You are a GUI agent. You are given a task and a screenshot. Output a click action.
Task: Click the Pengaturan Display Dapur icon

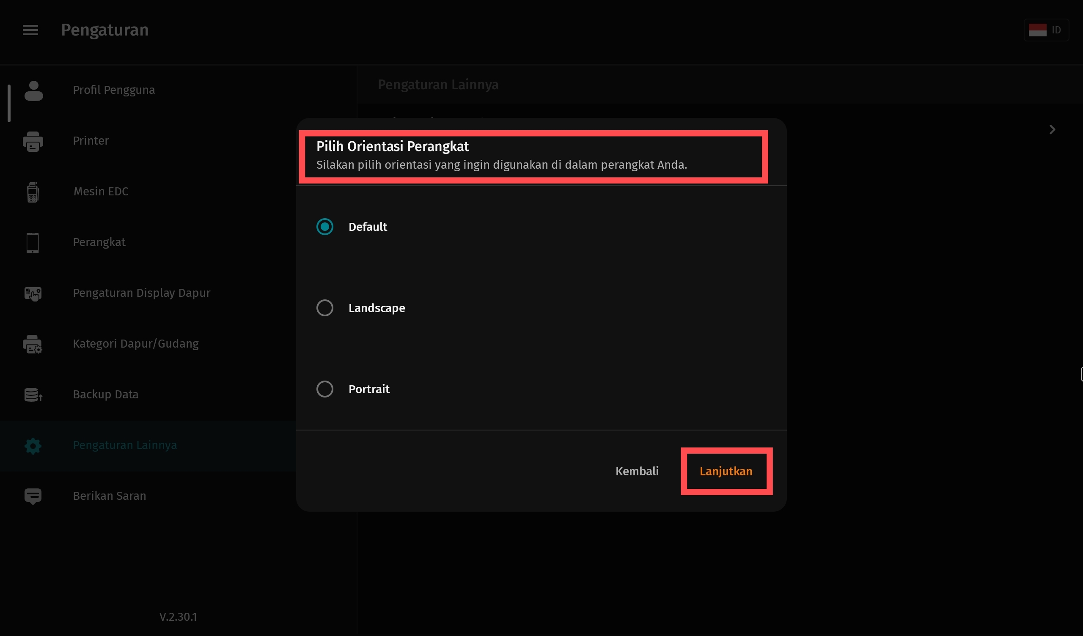(x=33, y=293)
